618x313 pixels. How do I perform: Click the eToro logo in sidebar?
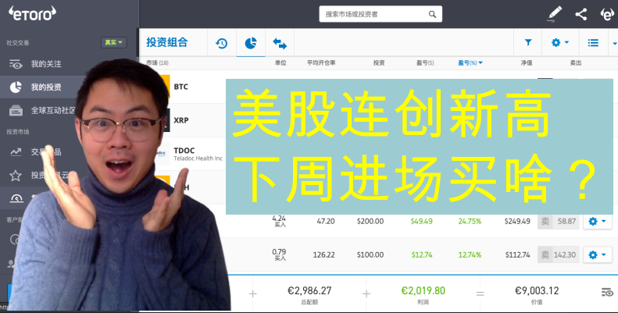[32, 13]
